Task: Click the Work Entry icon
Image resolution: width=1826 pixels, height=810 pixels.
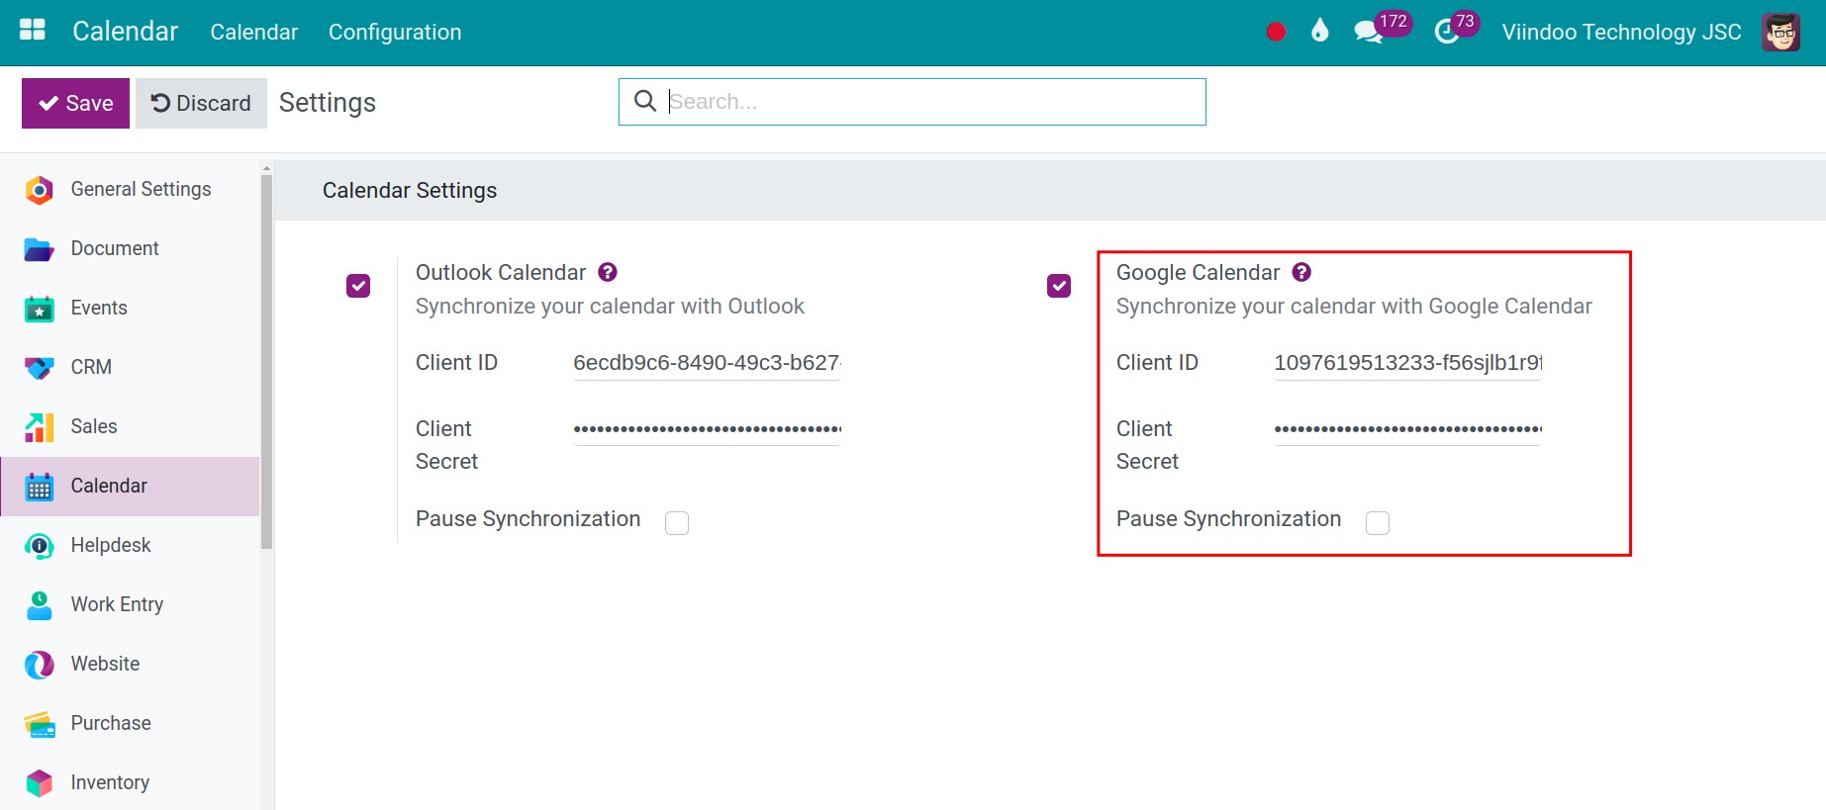Action: click(x=39, y=604)
